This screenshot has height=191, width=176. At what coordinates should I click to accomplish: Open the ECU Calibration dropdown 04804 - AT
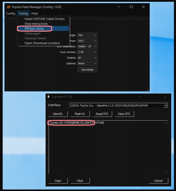(87, 46)
